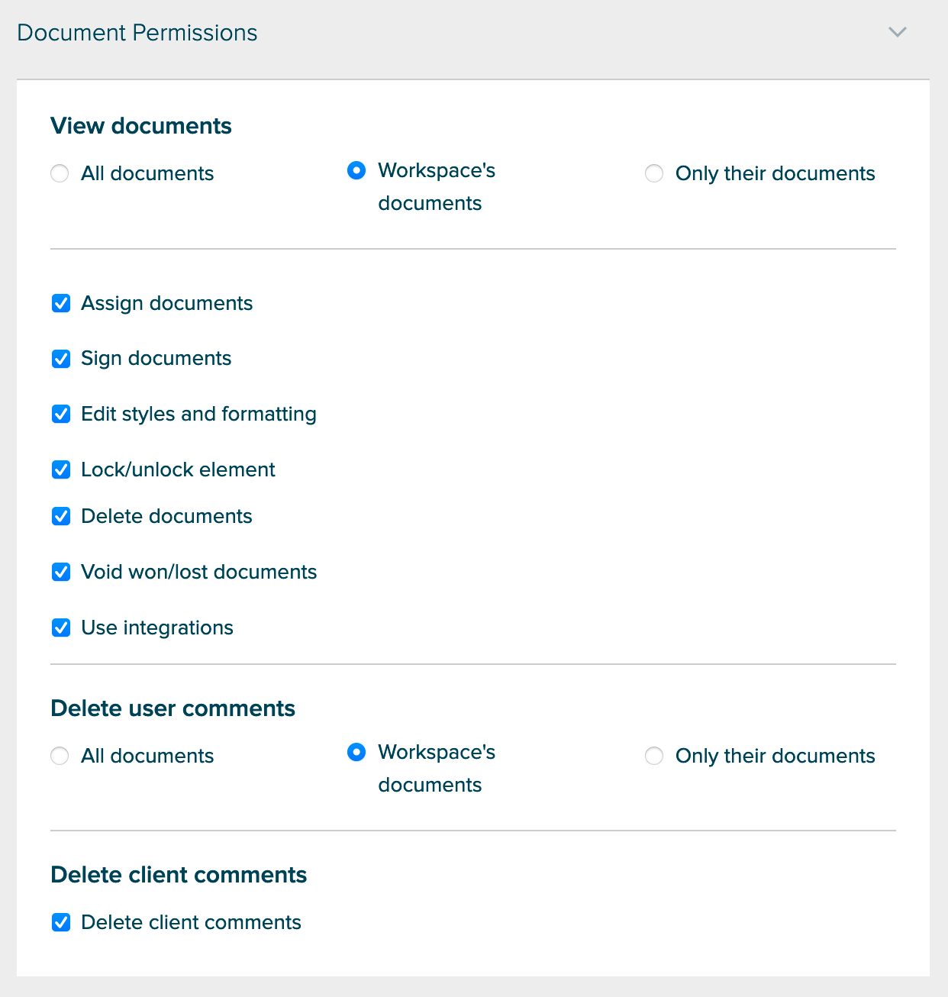Toggle Lock/unlock element checkbox
This screenshot has height=997, width=948.
pyautogui.click(x=61, y=469)
